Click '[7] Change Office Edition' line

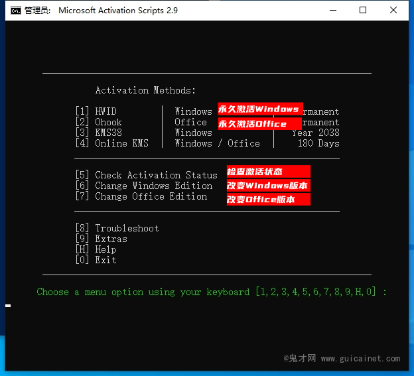coord(141,196)
